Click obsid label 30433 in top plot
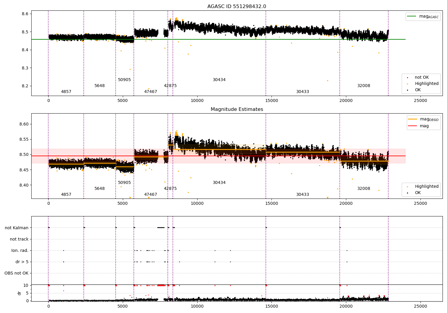 click(x=302, y=92)
